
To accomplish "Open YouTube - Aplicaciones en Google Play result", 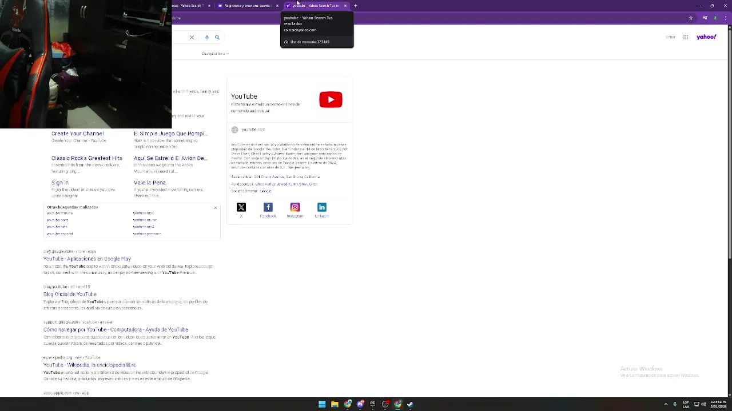I will coord(87,259).
